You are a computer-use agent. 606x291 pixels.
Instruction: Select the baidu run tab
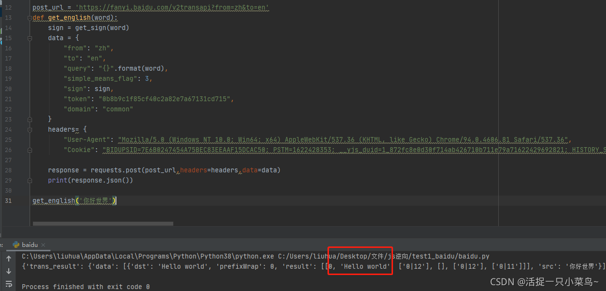(30, 245)
